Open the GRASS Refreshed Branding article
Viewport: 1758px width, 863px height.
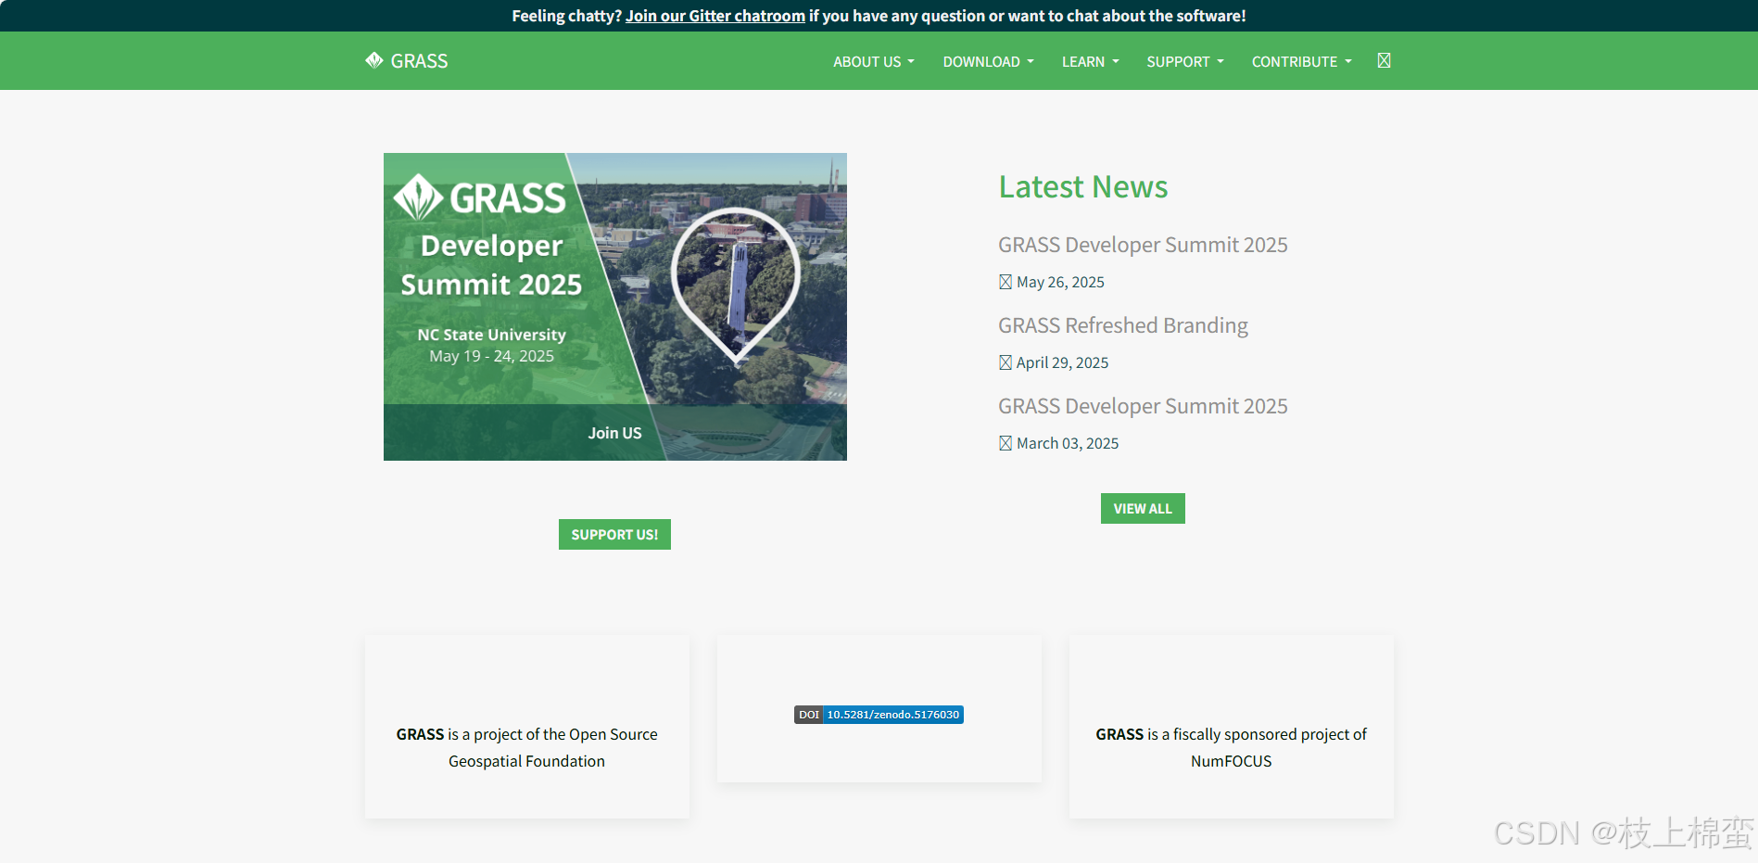click(1122, 325)
